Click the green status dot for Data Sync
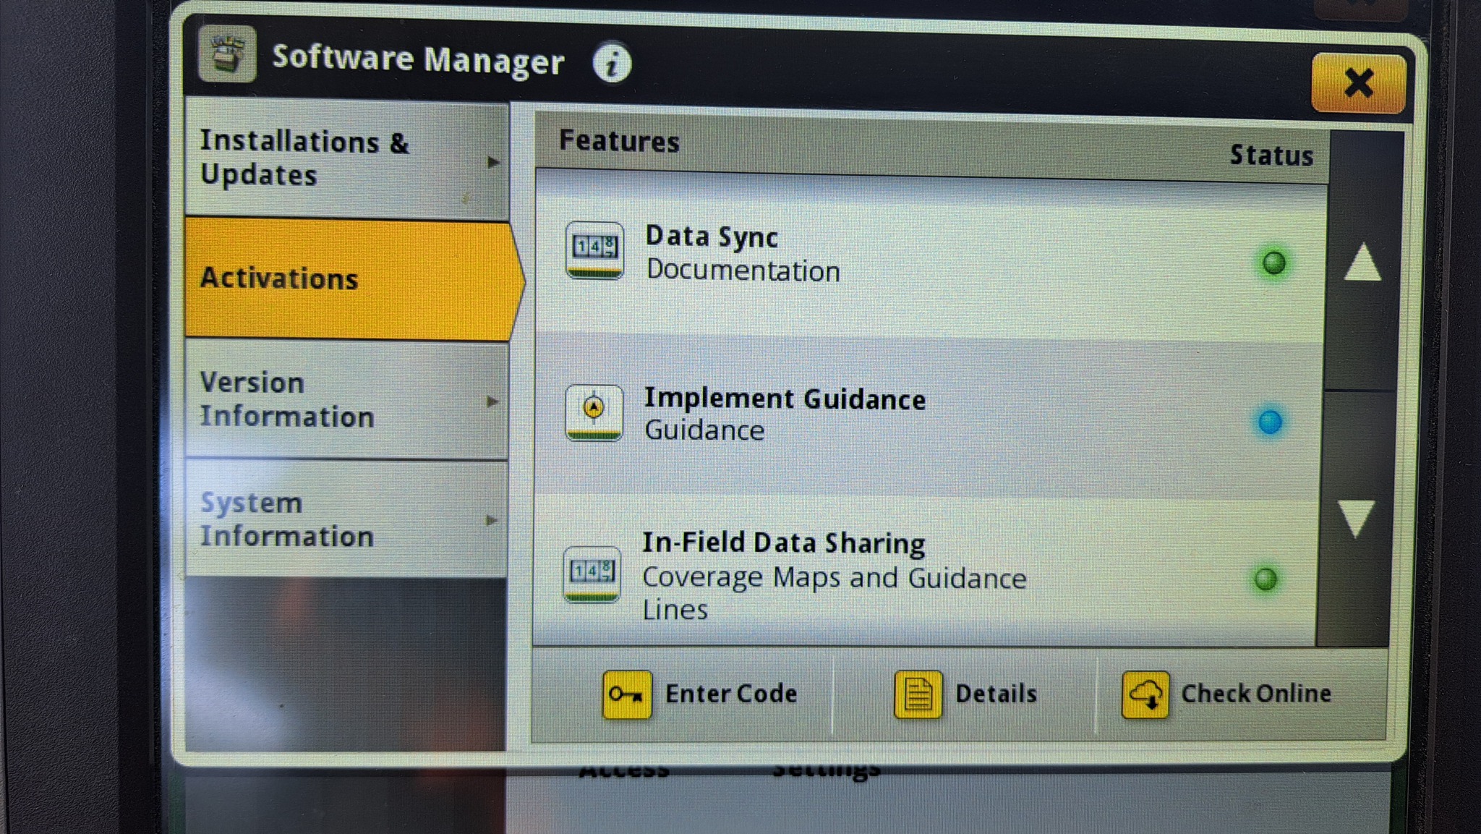 [1273, 263]
